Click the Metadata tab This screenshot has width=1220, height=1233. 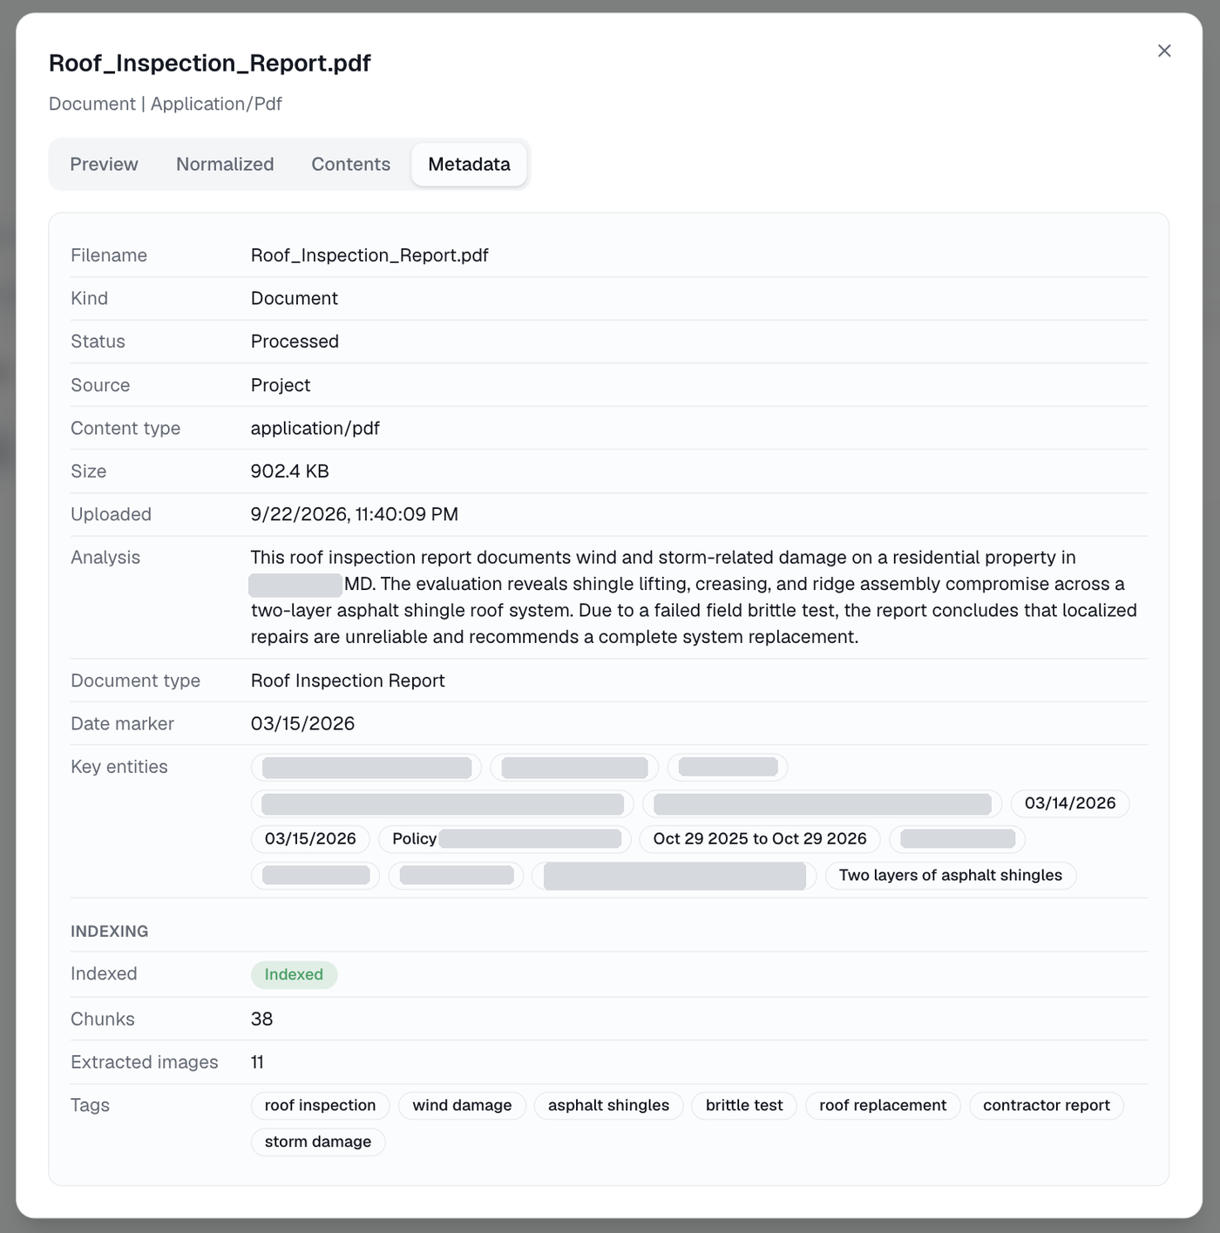(x=469, y=164)
